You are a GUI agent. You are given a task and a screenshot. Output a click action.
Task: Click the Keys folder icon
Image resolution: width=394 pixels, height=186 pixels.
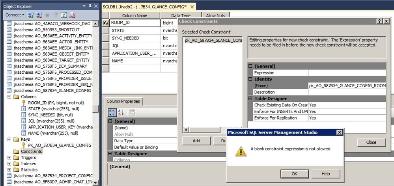tap(16, 139)
